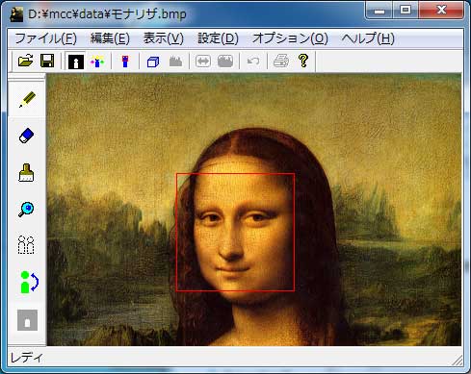Select the green figure rotate tool
This screenshot has height=374, width=471.
29,282
